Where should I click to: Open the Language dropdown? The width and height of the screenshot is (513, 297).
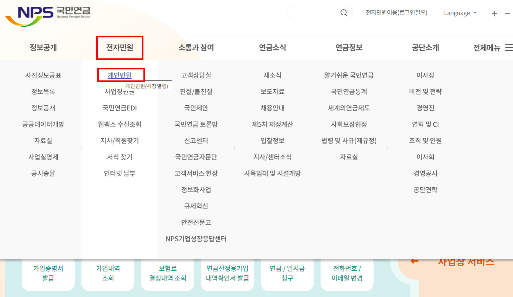pos(460,13)
